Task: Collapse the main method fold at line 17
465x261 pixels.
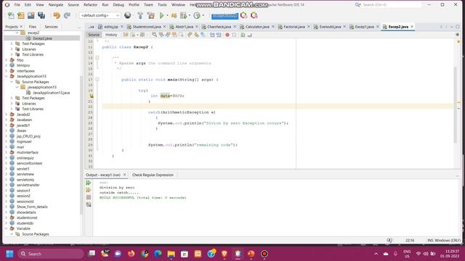Action: coord(97,79)
